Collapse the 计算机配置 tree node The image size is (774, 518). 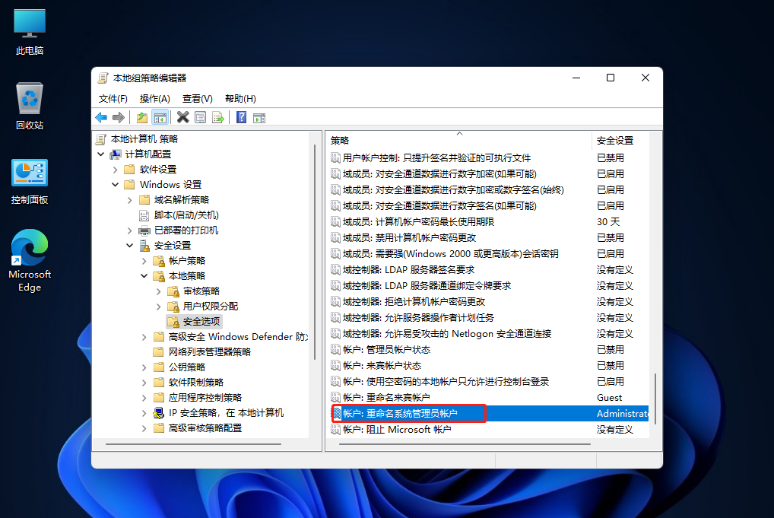point(101,154)
